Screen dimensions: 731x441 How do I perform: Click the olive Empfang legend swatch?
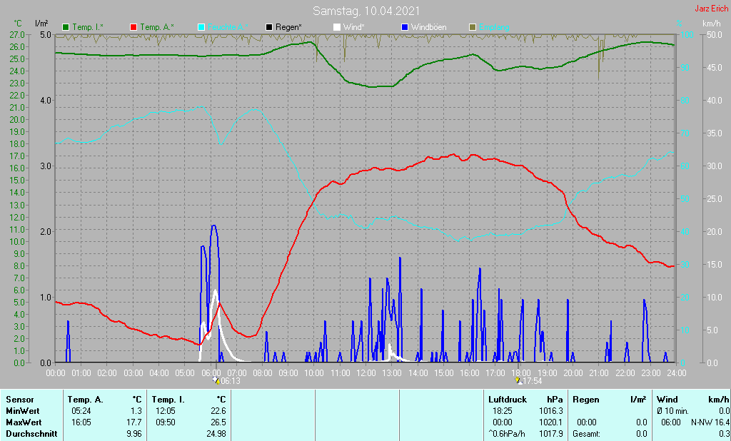click(473, 27)
